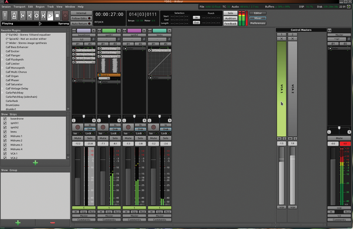Arm record on the basedrone strip
353x229 pixels.
[x=78, y=127]
